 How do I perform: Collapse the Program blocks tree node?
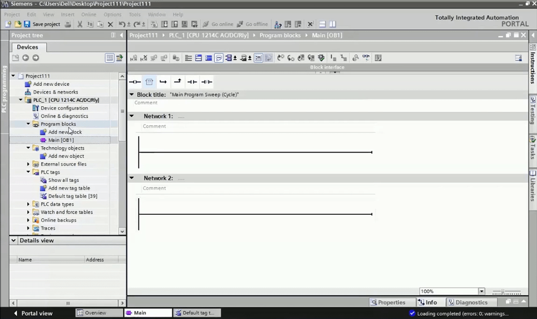point(28,124)
